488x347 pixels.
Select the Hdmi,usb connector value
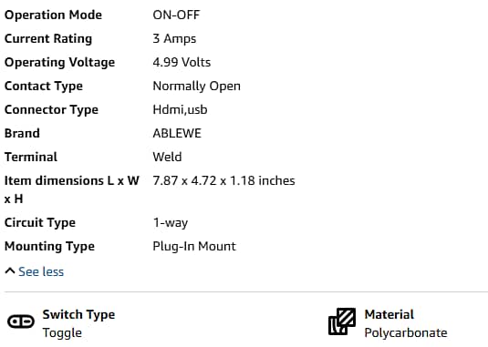coord(180,109)
